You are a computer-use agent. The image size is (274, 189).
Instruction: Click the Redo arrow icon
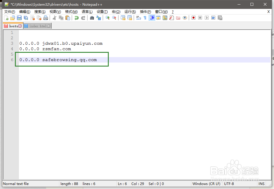83,18
